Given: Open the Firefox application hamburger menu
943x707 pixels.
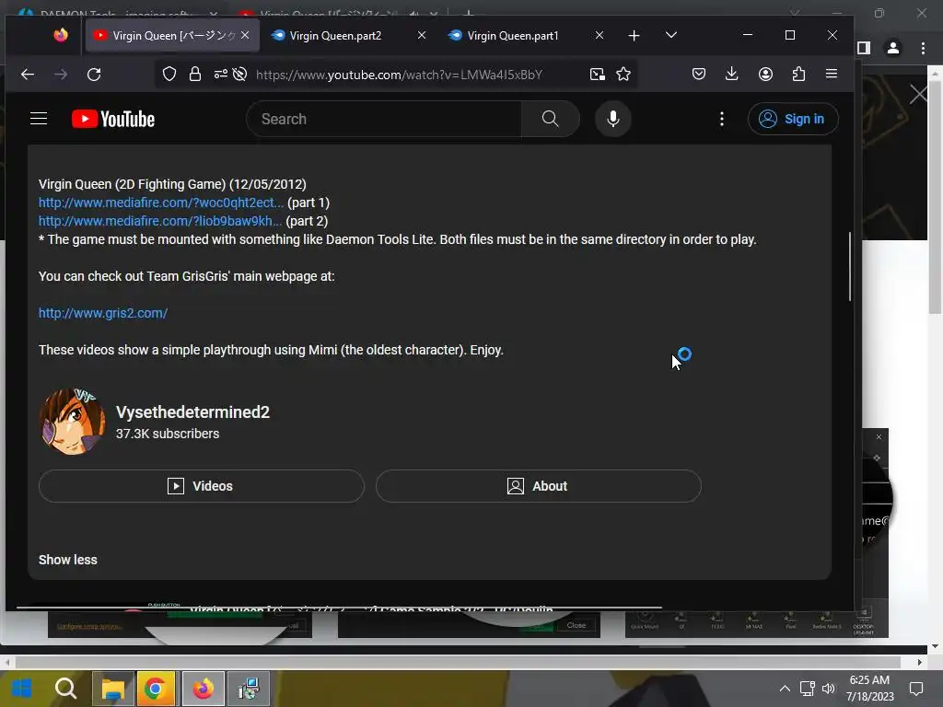Looking at the screenshot, I should tap(832, 74).
